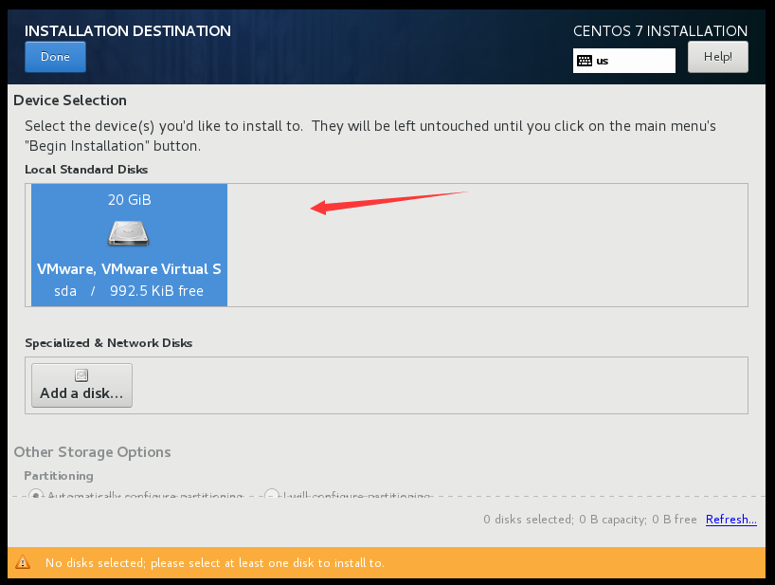Open the us keyboard layout selector

[x=623, y=61]
